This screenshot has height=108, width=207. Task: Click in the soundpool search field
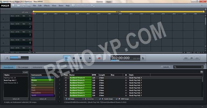point(188,67)
